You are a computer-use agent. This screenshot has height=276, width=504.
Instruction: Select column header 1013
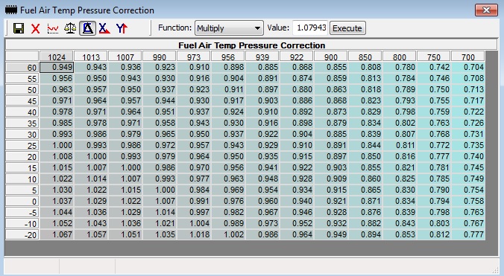point(91,57)
